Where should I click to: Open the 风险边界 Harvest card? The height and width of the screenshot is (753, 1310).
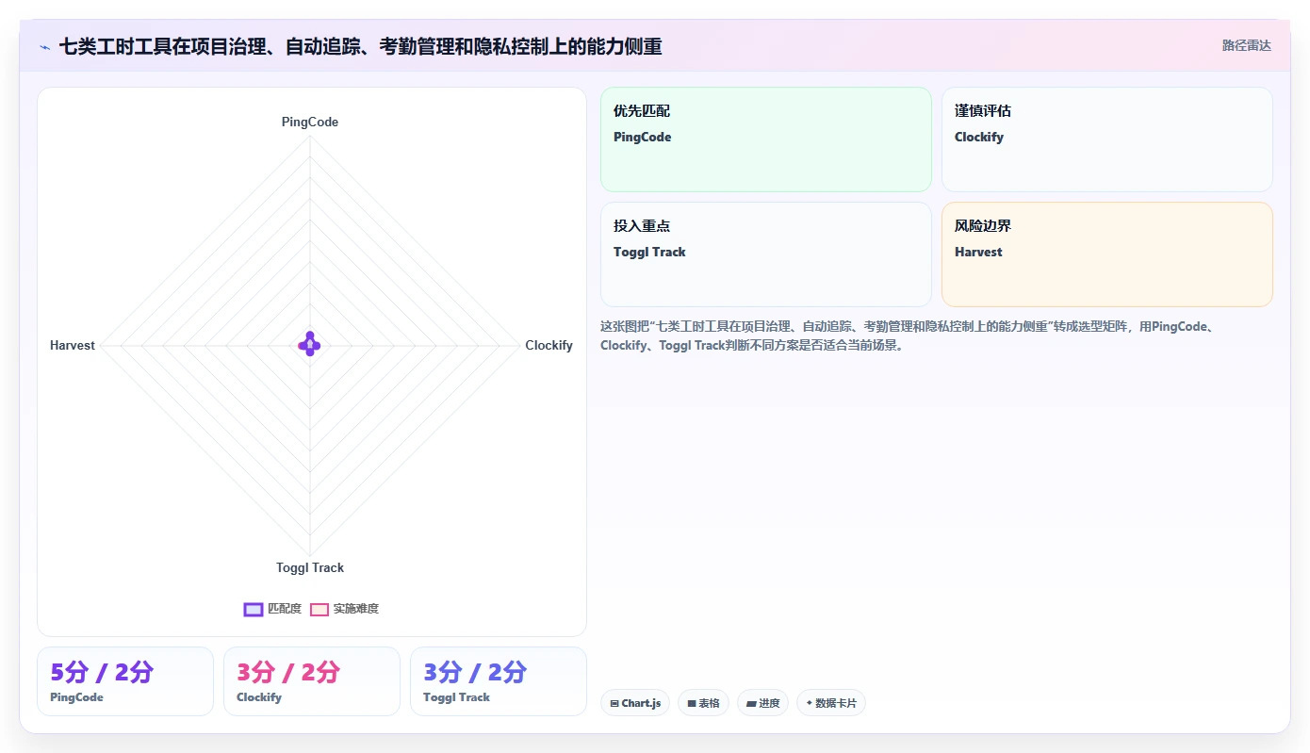(x=1106, y=254)
